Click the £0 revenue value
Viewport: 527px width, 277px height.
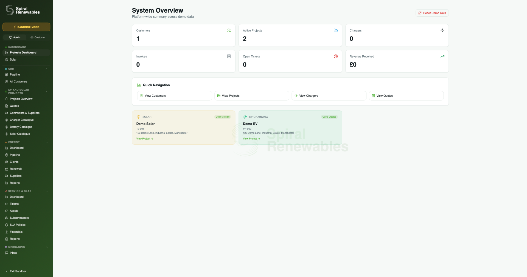tap(353, 65)
